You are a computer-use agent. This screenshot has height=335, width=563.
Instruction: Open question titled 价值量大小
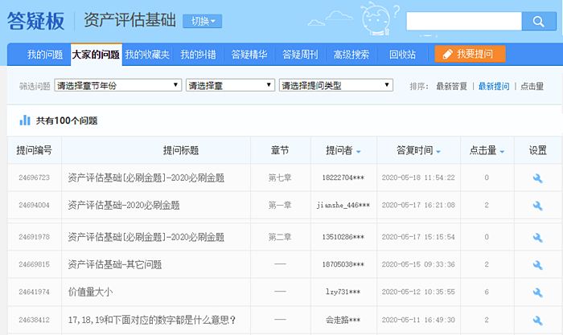(x=92, y=292)
